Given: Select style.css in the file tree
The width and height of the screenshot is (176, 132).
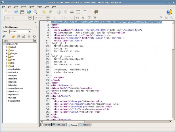Looking at the screenshot, I should (12, 98).
